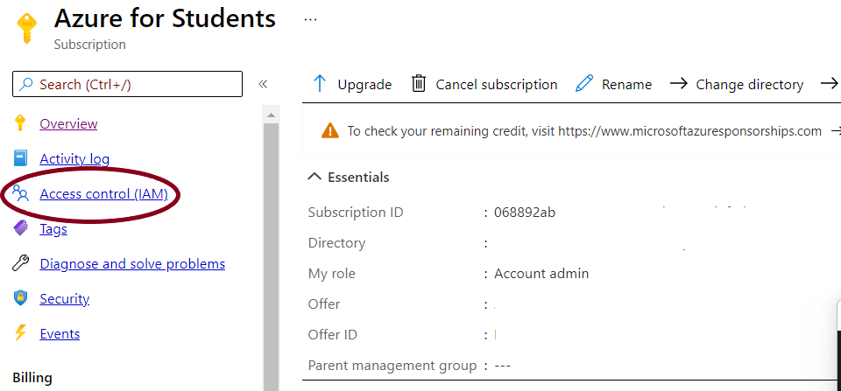841x391 pixels.
Task: Click the Activity log book icon
Action: coord(21,158)
